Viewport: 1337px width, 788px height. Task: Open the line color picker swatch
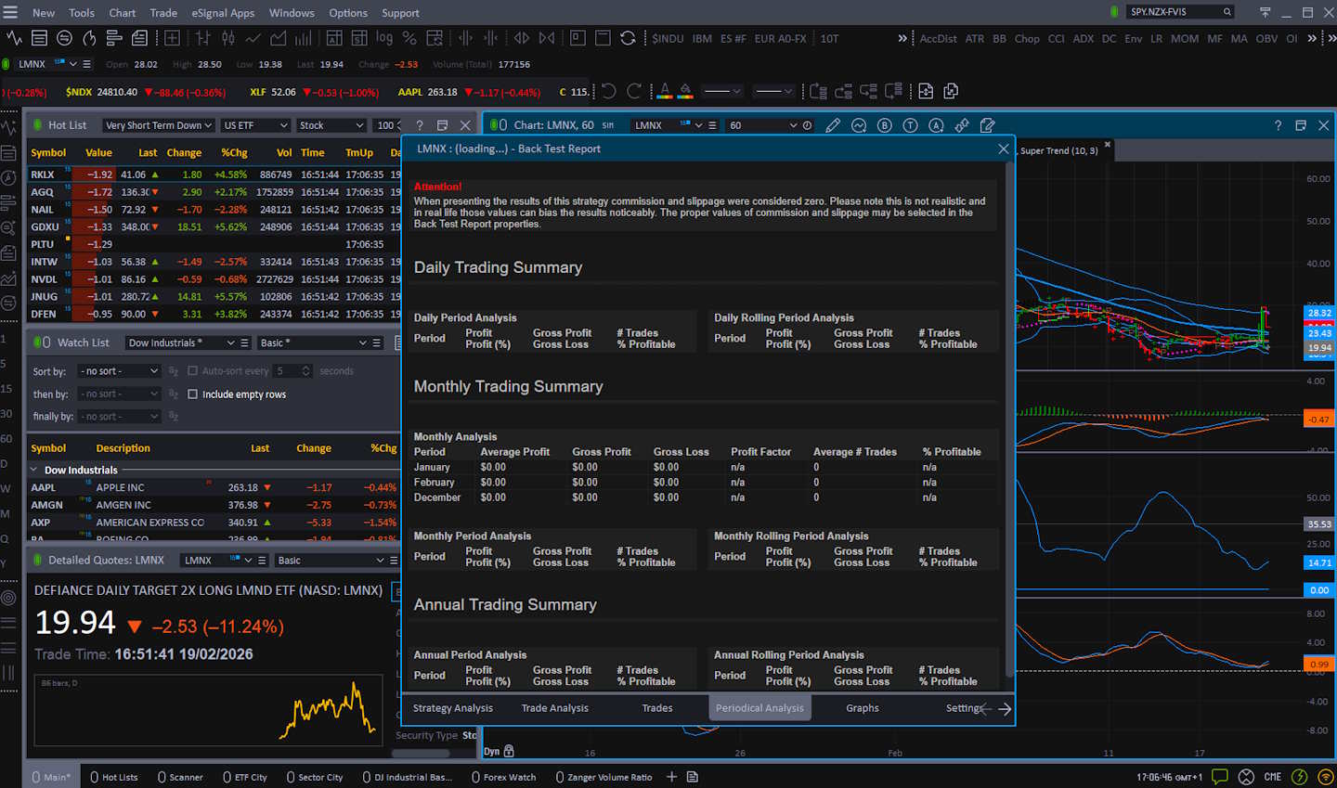point(664,91)
